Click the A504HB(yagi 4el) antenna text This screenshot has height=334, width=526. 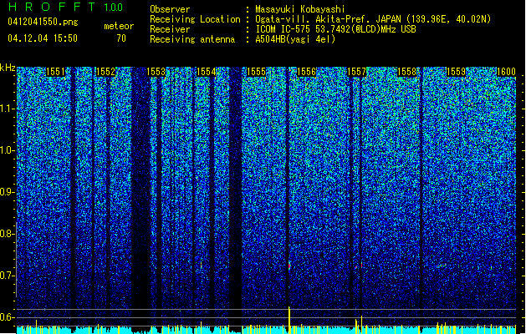295,39
